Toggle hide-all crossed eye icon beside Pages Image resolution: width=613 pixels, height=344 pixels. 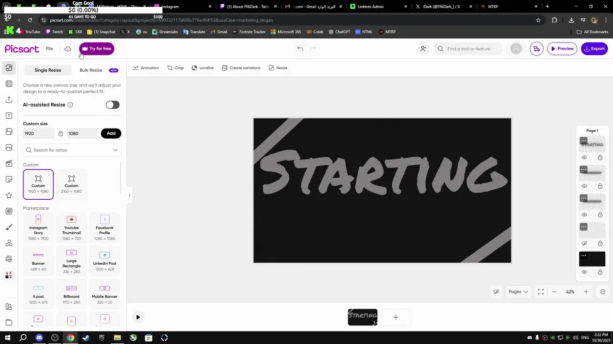click(x=496, y=292)
